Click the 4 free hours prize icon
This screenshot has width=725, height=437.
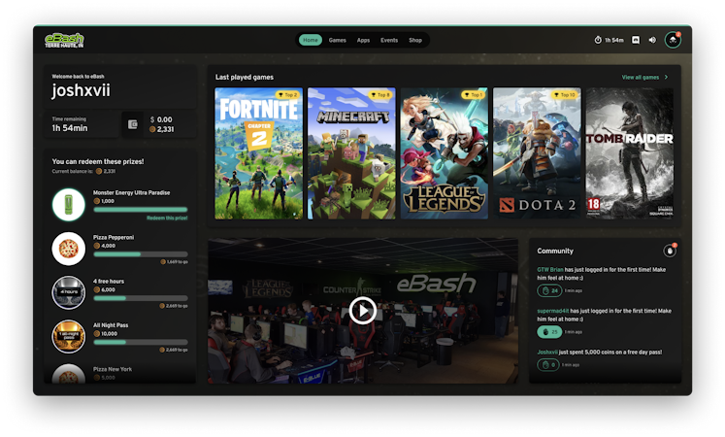pyautogui.click(x=69, y=292)
